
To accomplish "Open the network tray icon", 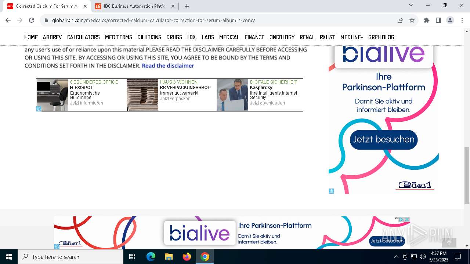I will click(x=414, y=257).
